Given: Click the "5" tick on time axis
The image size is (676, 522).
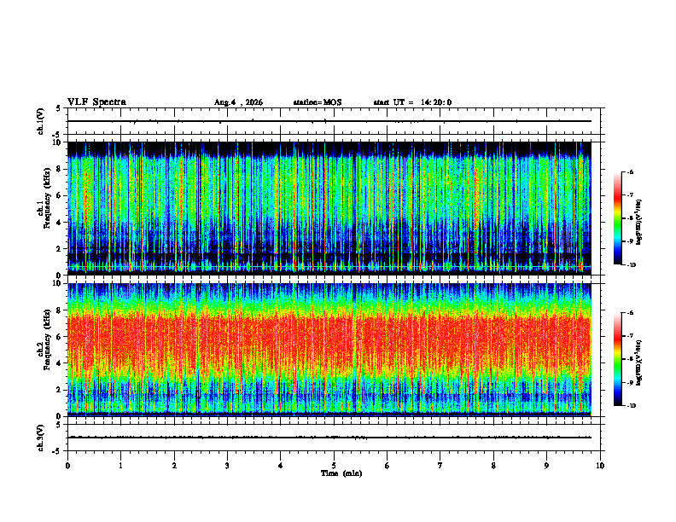Looking at the screenshot, I should point(334,466).
